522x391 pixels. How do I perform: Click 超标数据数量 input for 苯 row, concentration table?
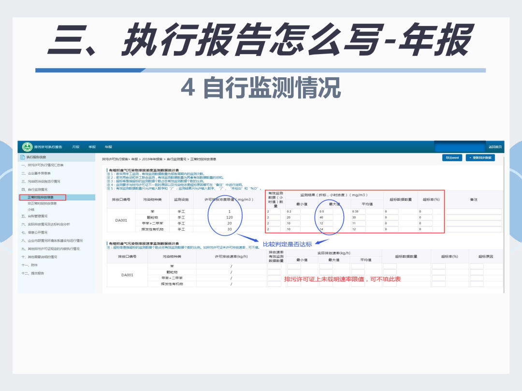(391, 211)
